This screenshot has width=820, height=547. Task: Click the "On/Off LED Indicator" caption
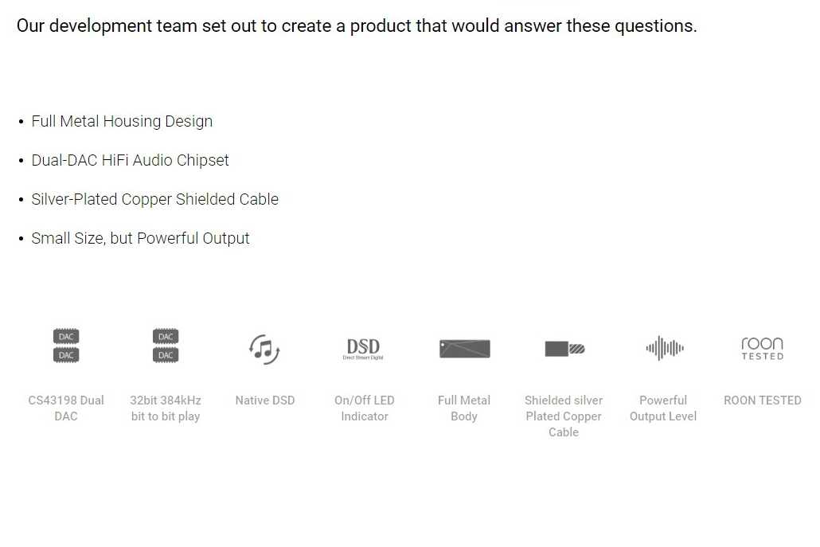click(365, 408)
